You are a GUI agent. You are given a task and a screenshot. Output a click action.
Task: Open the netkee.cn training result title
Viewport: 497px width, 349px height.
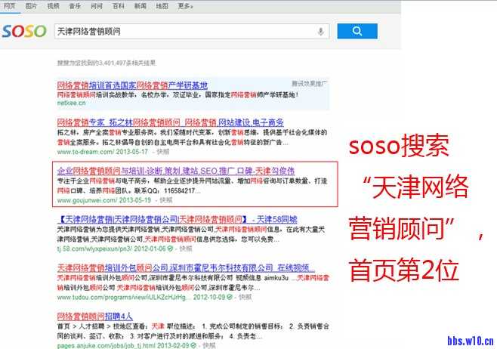click(131, 85)
